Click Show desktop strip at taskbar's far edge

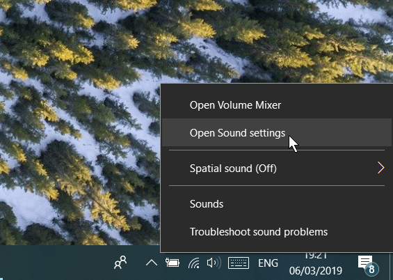[x=391, y=266]
